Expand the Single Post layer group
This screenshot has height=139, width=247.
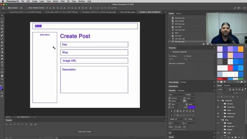click(223, 126)
